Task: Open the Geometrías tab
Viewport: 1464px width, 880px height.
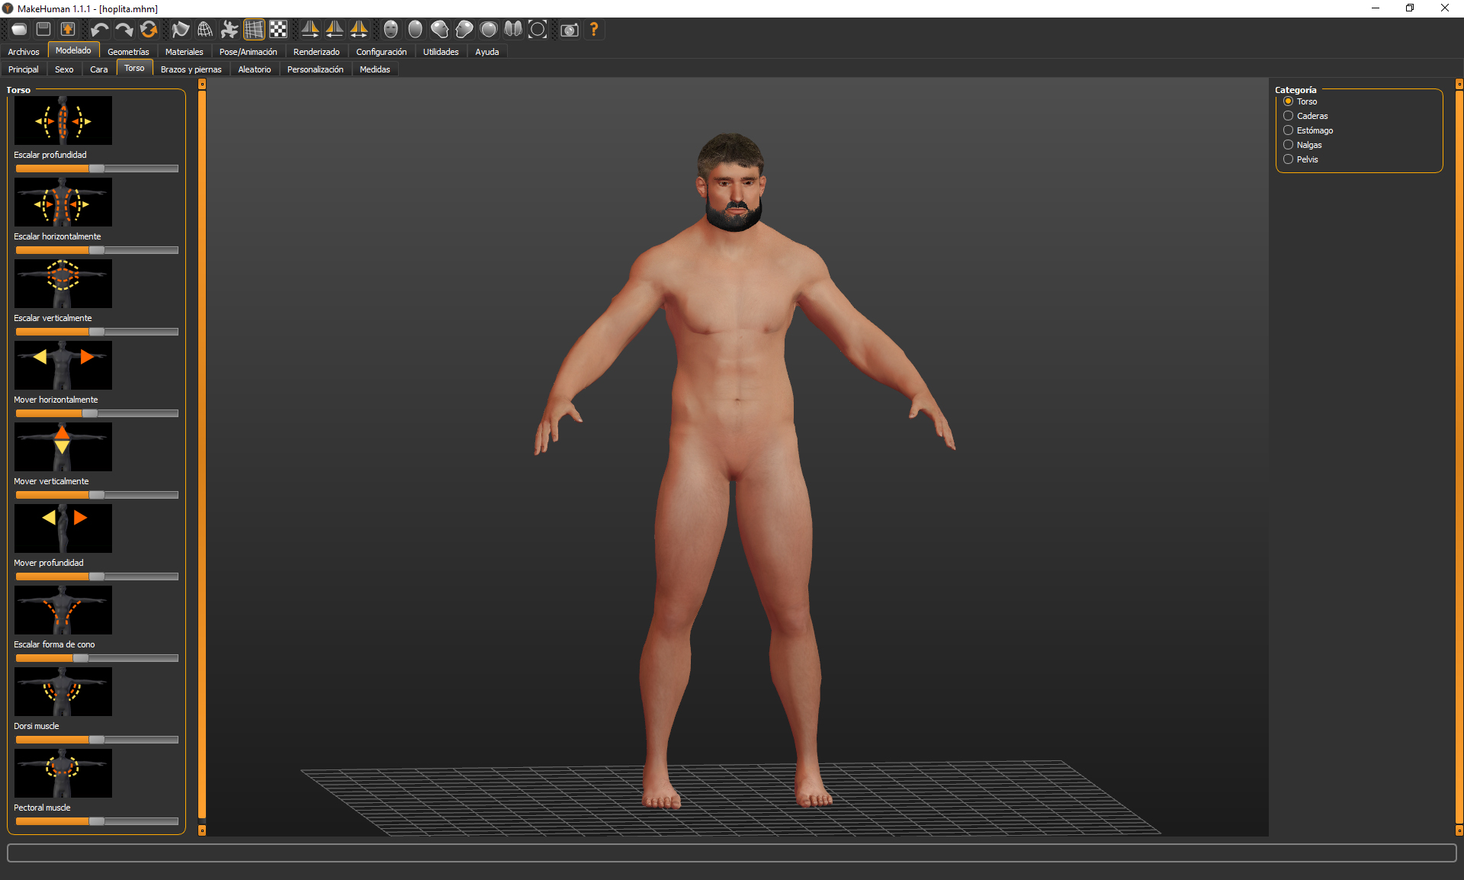Action: coord(128,52)
